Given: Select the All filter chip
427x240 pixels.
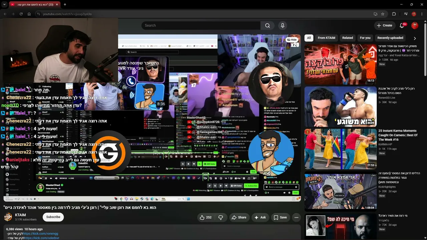Looking at the screenshot, I should coord(309,38).
